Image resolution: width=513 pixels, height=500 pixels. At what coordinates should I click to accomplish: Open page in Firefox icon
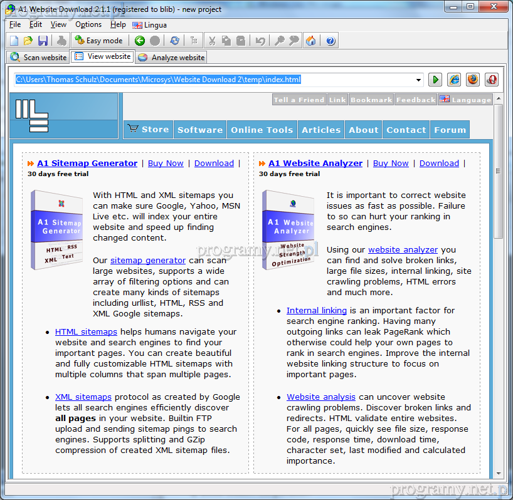pyautogui.click(x=473, y=80)
